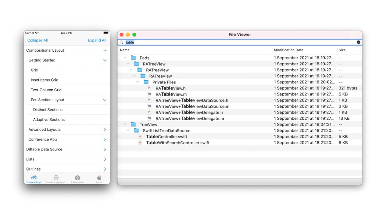Click the Expand All link
Screen dimensions: 388x217
pos(97,40)
